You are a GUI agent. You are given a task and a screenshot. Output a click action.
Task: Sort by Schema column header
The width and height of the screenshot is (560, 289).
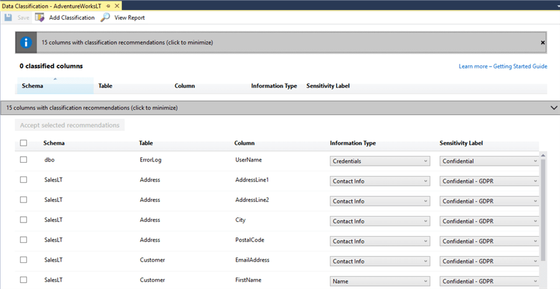click(32, 86)
